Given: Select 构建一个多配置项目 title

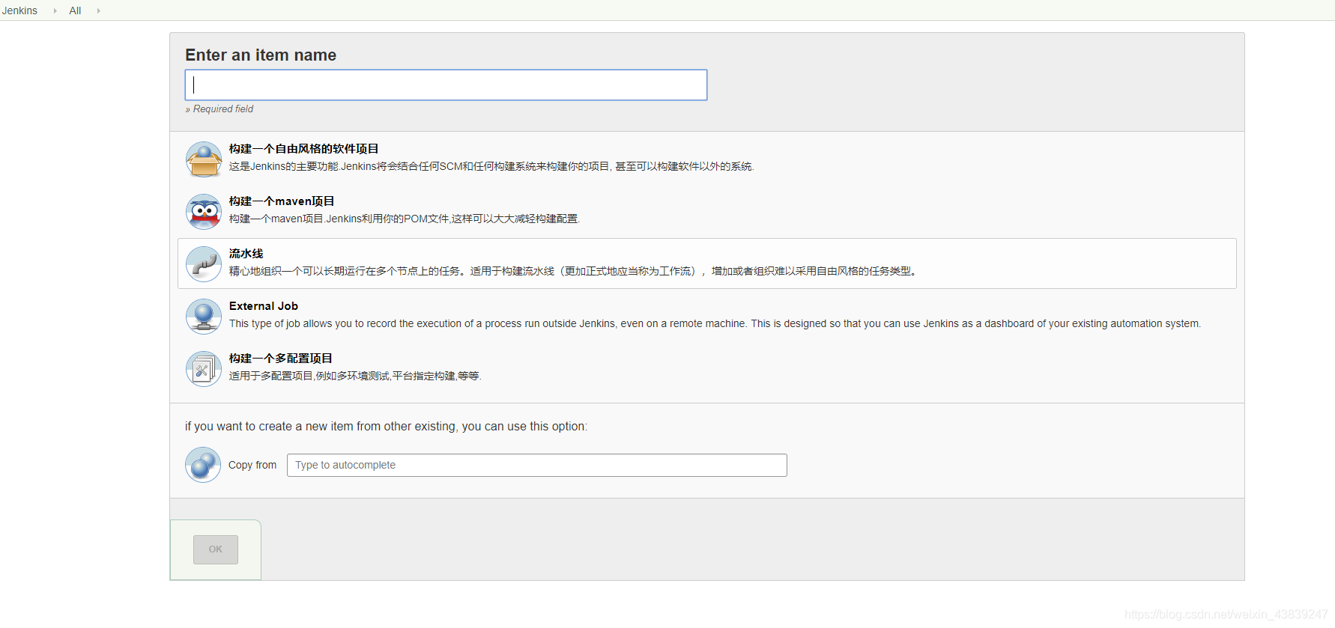Looking at the screenshot, I should coord(281,359).
